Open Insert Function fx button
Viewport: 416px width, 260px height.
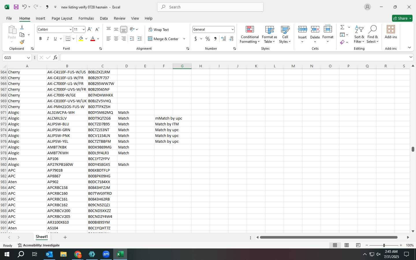(55, 57)
